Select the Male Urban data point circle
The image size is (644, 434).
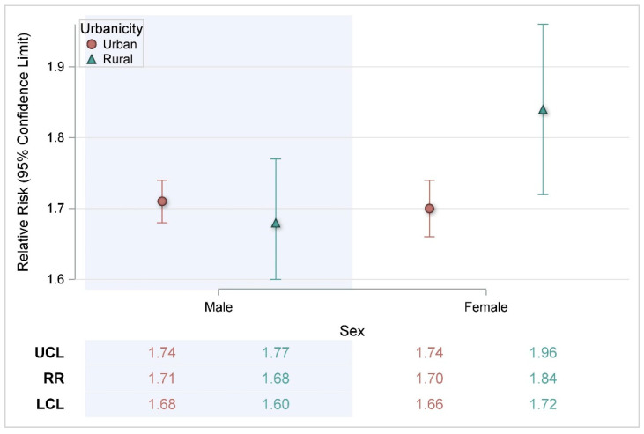(x=162, y=202)
